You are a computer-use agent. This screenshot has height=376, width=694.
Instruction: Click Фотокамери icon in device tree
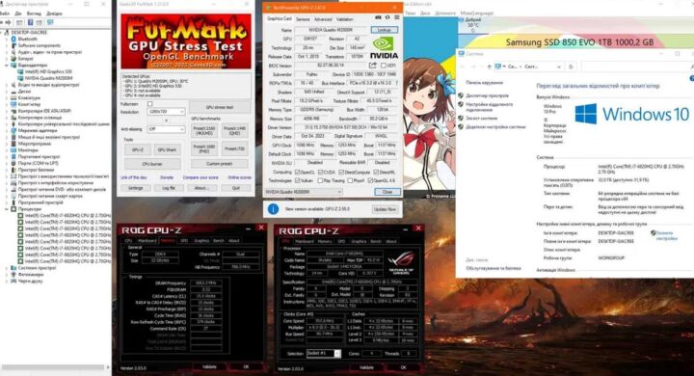point(13,274)
